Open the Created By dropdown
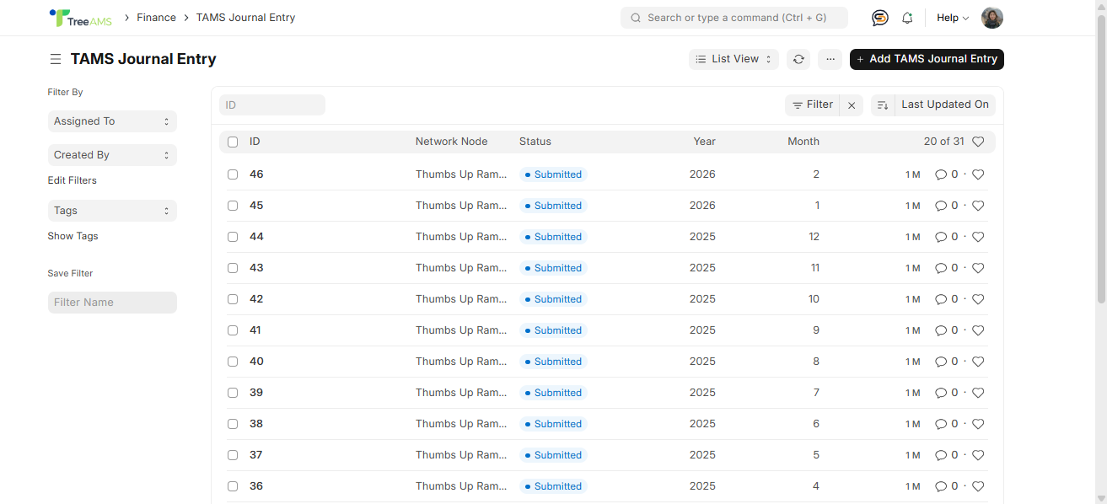The width and height of the screenshot is (1107, 504). coord(112,155)
